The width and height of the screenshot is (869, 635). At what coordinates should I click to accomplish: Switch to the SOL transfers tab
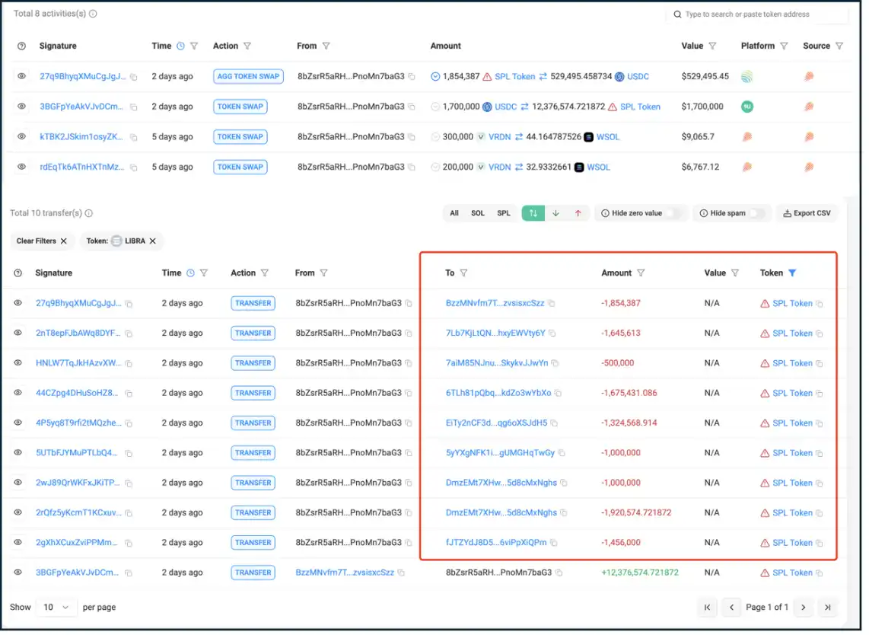[x=477, y=213]
